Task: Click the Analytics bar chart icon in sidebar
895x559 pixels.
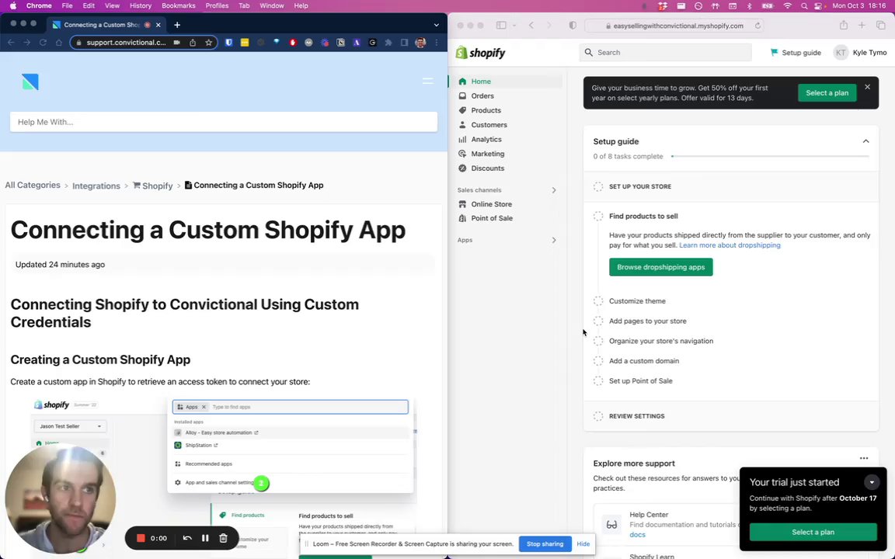Action: pos(462,139)
